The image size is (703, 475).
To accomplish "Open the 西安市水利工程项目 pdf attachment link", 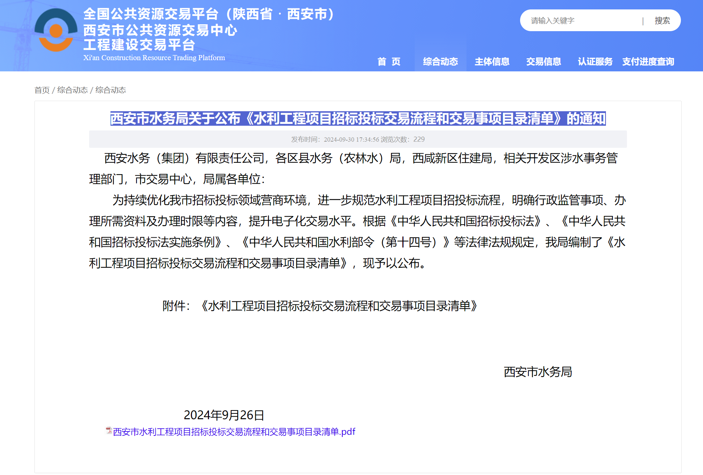I will 234,432.
